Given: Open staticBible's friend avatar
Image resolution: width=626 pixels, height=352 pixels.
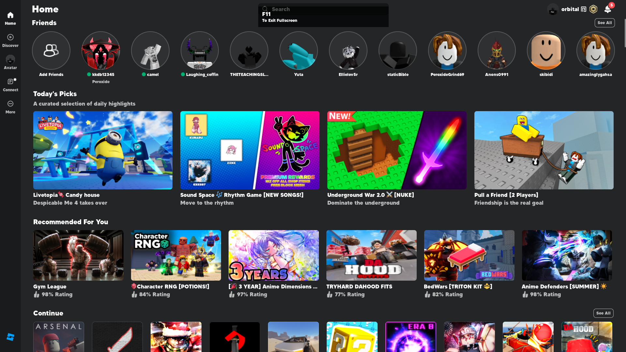Looking at the screenshot, I should pyautogui.click(x=398, y=51).
